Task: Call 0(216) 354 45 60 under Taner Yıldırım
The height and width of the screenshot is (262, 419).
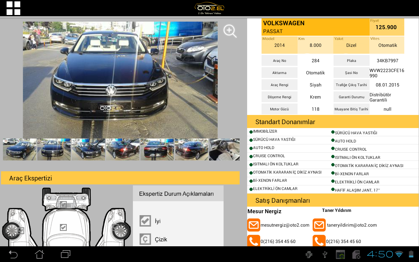Action: (343, 241)
